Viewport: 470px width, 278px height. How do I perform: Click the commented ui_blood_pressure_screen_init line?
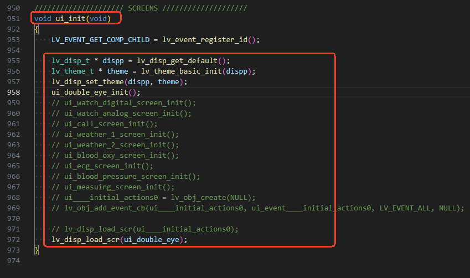tap(126, 176)
